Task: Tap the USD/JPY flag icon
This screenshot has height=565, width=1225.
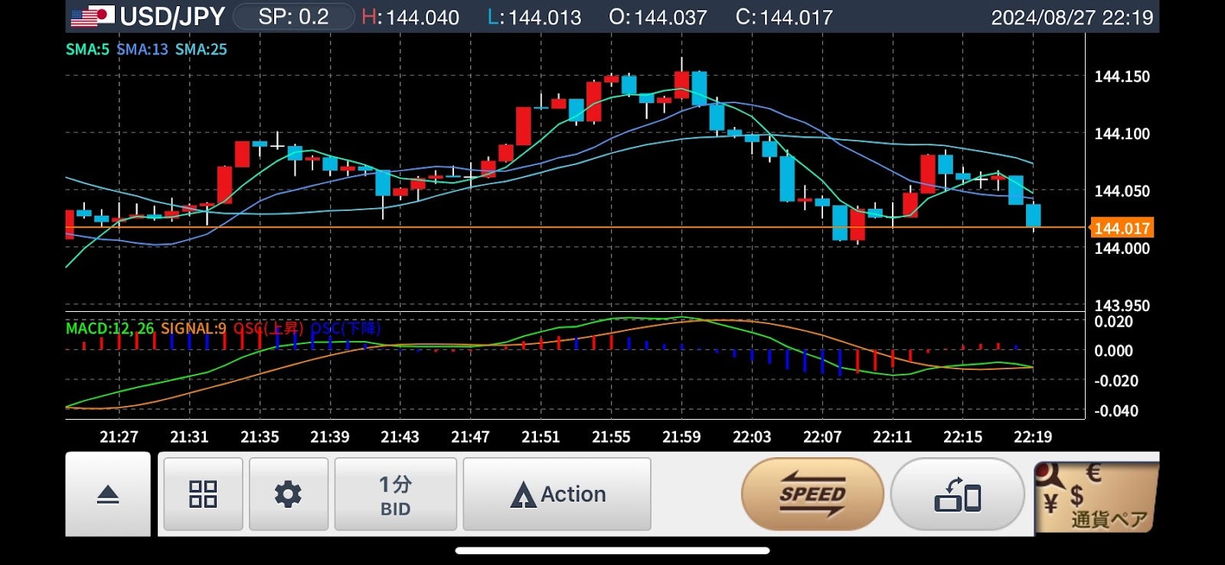Action: [x=92, y=16]
